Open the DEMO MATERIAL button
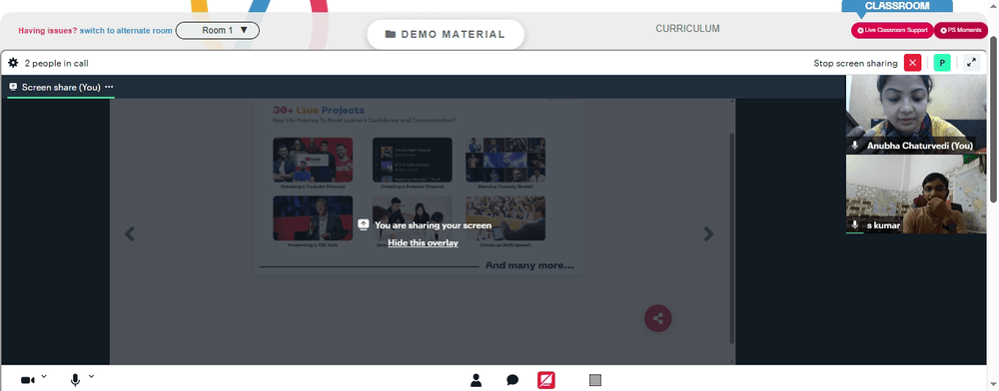Viewport: 999px width, 391px height. tap(446, 34)
